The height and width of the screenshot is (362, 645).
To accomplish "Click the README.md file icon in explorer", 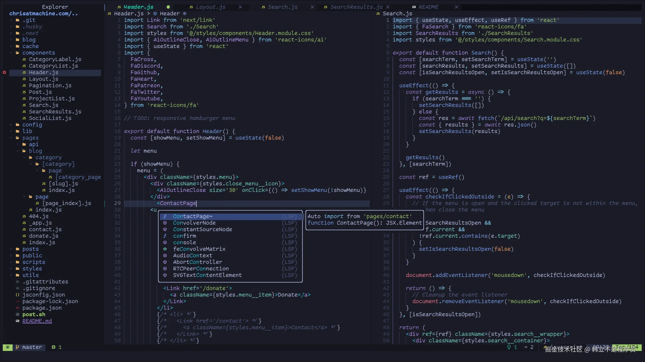I will (x=17, y=321).
